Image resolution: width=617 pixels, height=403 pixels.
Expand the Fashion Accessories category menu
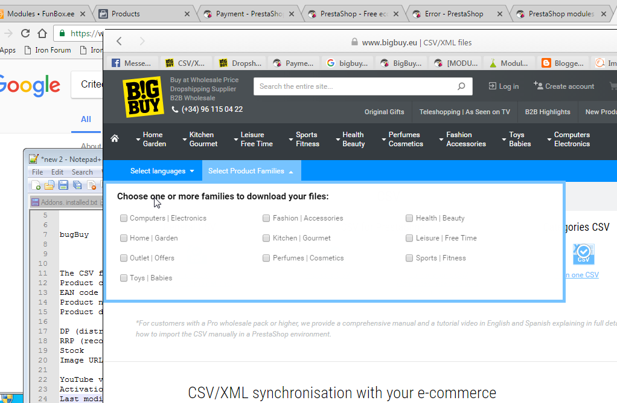point(462,140)
